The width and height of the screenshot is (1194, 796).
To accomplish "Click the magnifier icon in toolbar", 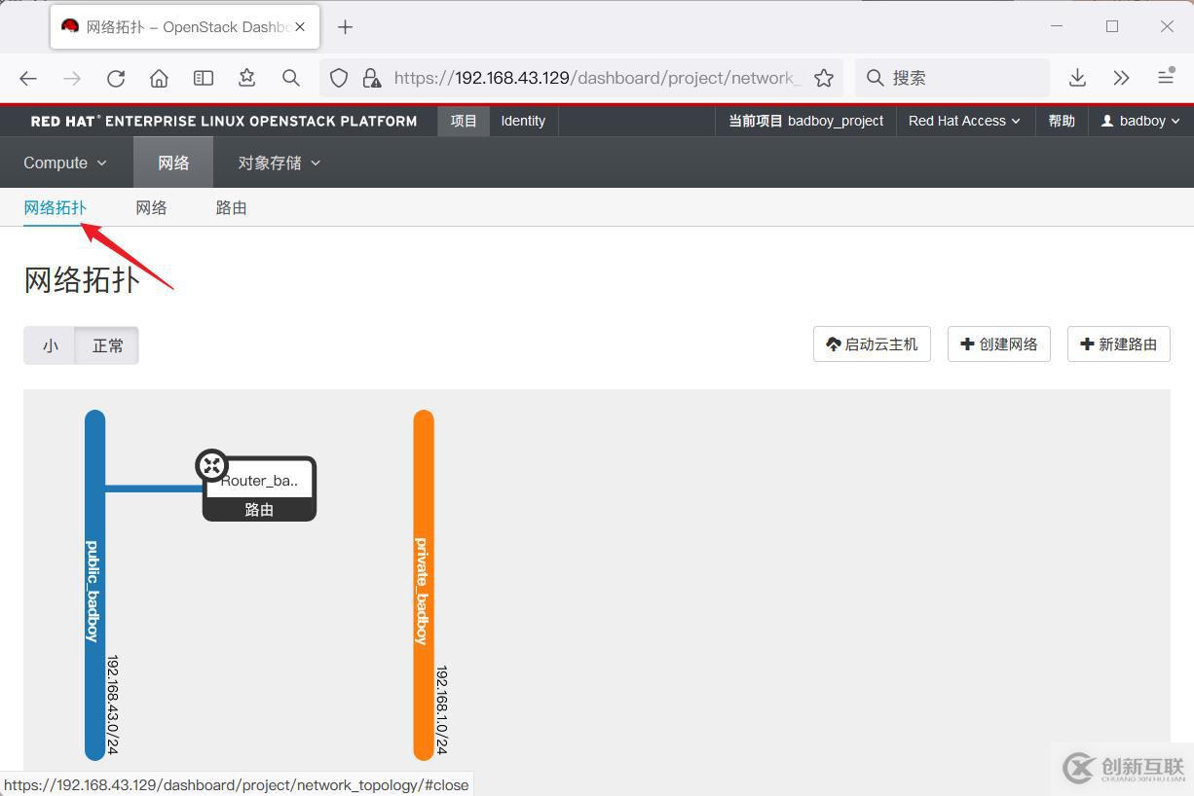I will point(291,78).
